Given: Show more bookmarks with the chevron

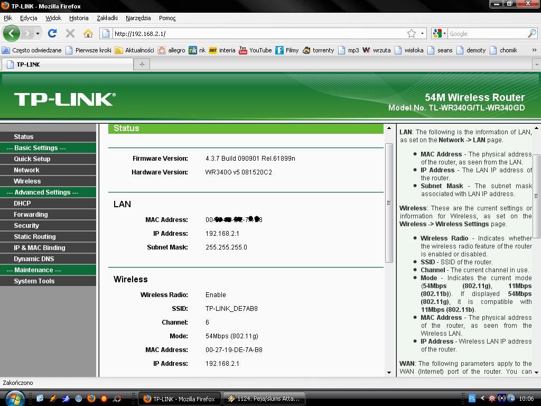Looking at the screenshot, I should [x=534, y=50].
